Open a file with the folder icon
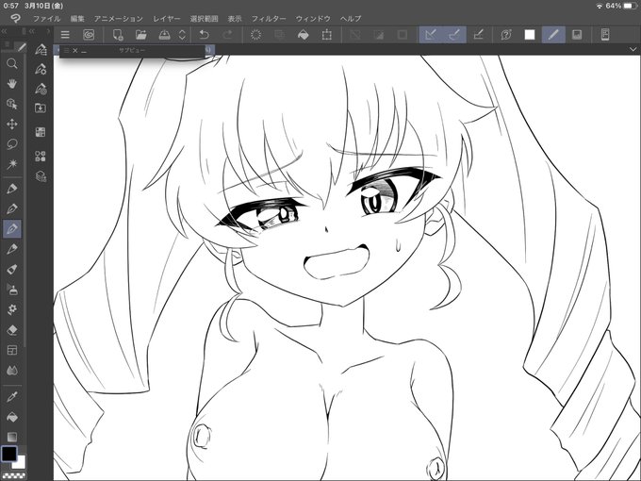Image resolution: width=641 pixels, height=481 pixels. (x=141, y=35)
